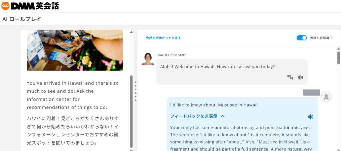Open the DMM 英会話 home logo text
The height and width of the screenshot is (151, 341).
[35, 6]
